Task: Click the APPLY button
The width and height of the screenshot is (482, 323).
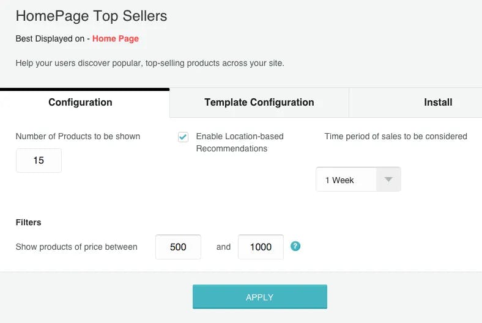Action: [260, 297]
